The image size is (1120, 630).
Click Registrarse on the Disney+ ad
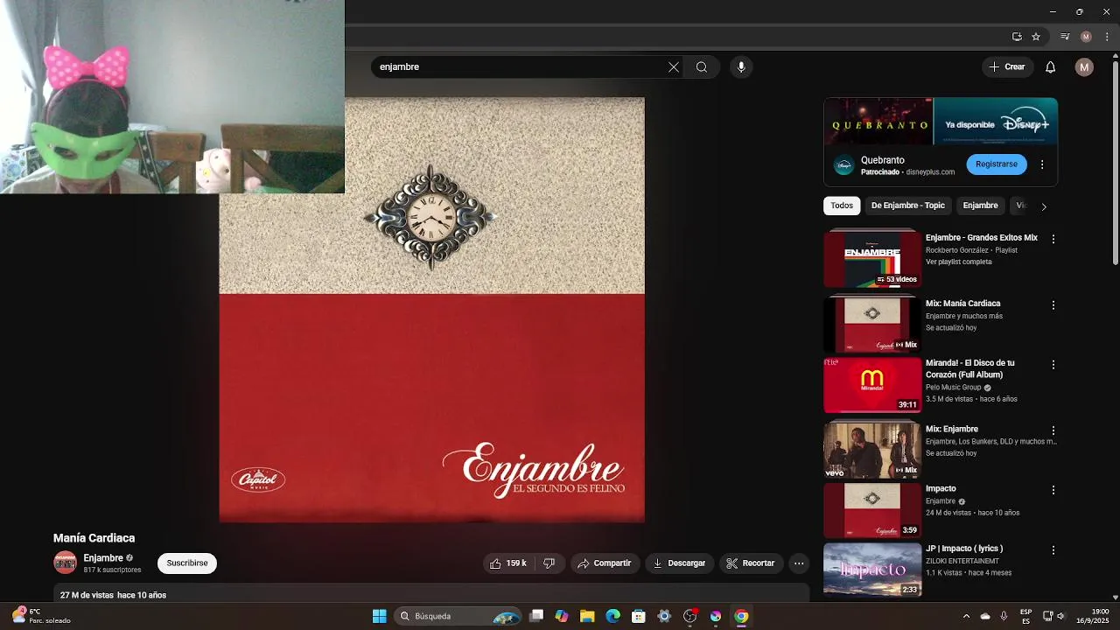pyautogui.click(x=997, y=164)
